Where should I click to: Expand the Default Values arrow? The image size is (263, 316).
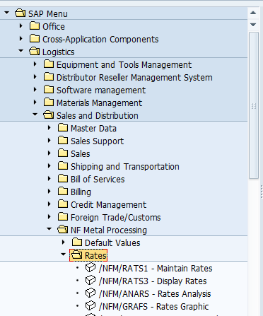coord(64,242)
